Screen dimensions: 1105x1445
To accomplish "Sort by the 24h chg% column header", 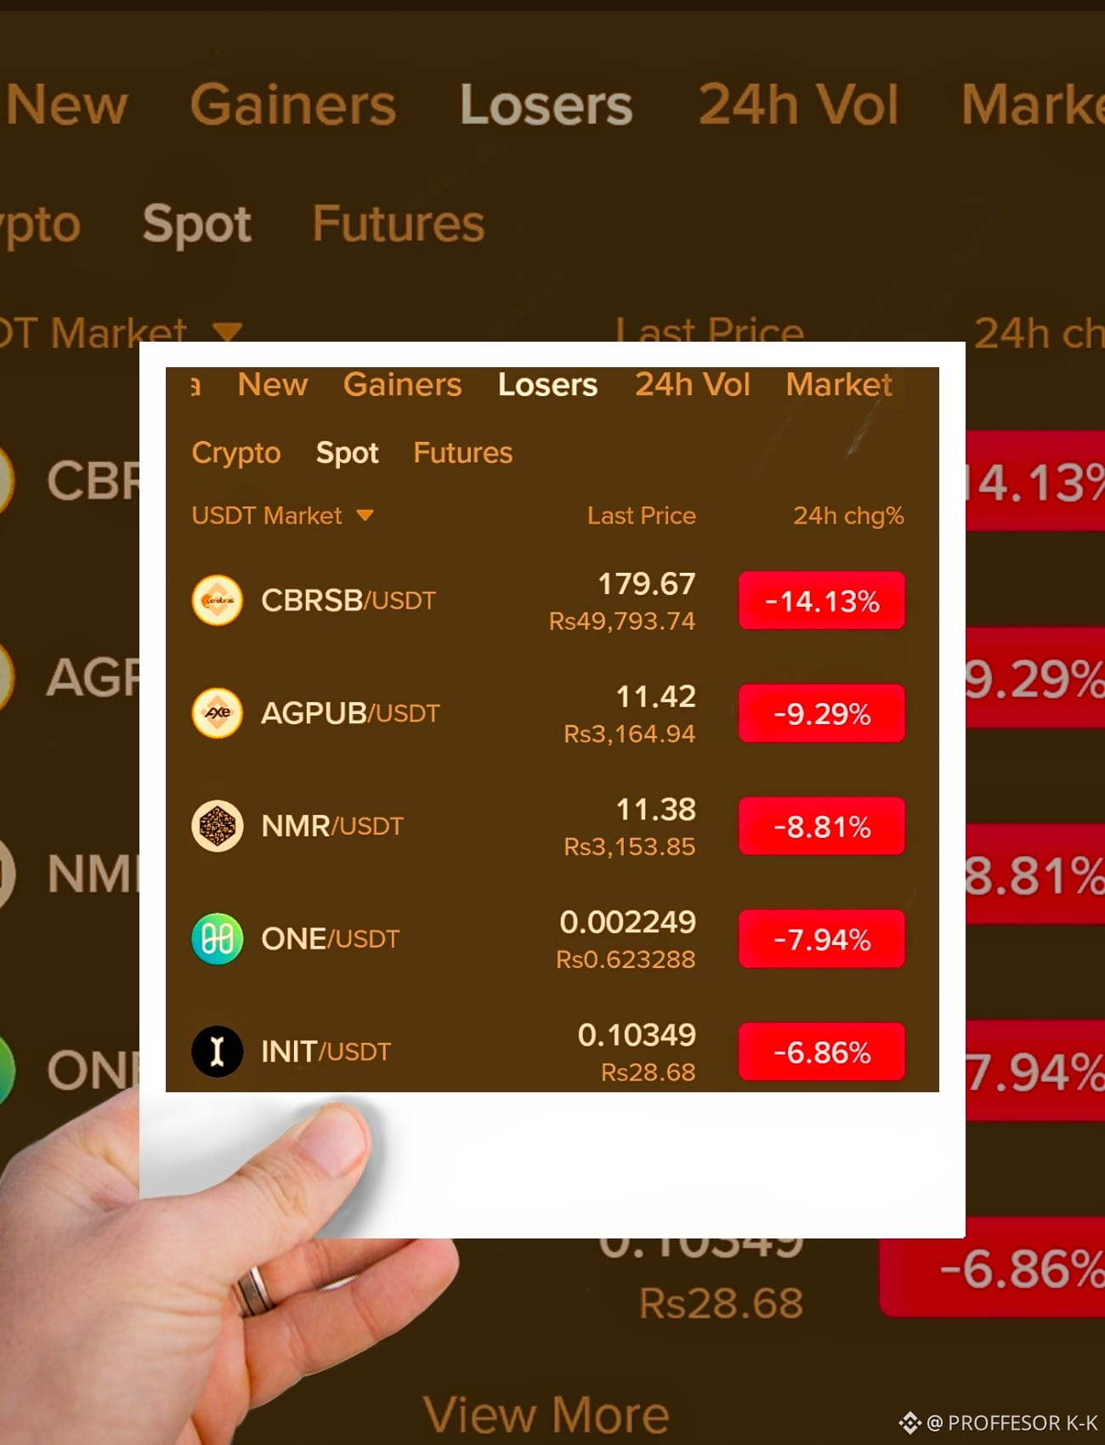I will point(848,516).
